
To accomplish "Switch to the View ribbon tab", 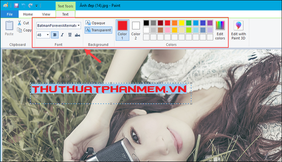I will pos(46,14).
